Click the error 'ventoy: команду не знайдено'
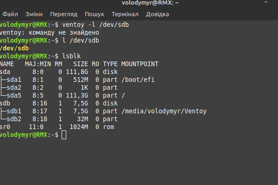The height and width of the screenshot is (185, 278). tap(50, 32)
